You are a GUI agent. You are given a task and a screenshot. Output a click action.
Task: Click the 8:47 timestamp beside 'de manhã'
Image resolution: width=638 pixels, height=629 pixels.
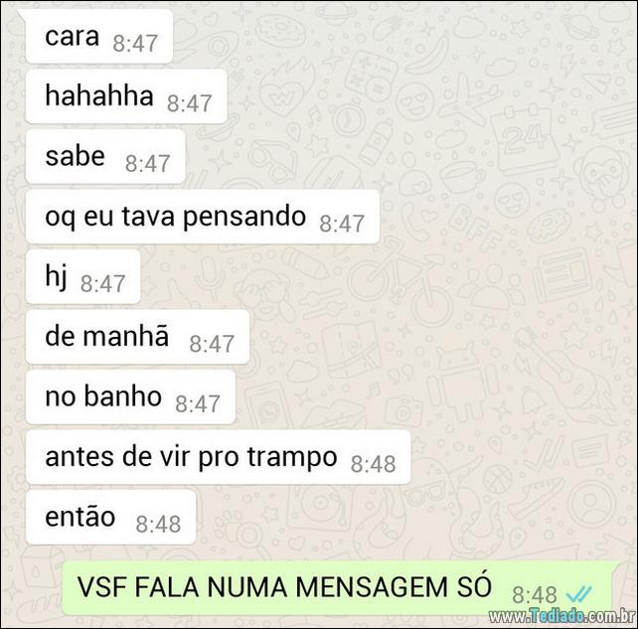212,344
